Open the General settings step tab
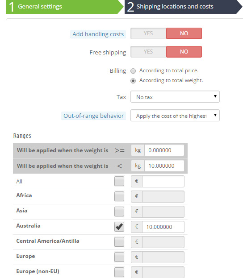 point(65,7)
